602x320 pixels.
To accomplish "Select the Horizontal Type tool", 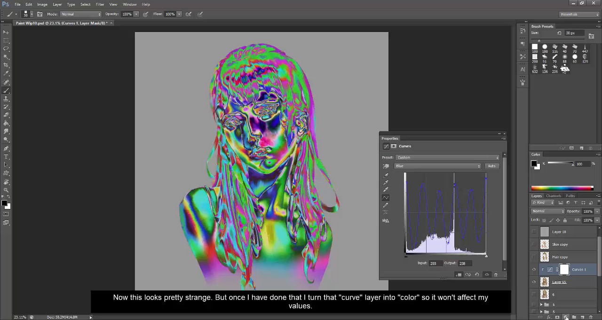I will [6, 156].
